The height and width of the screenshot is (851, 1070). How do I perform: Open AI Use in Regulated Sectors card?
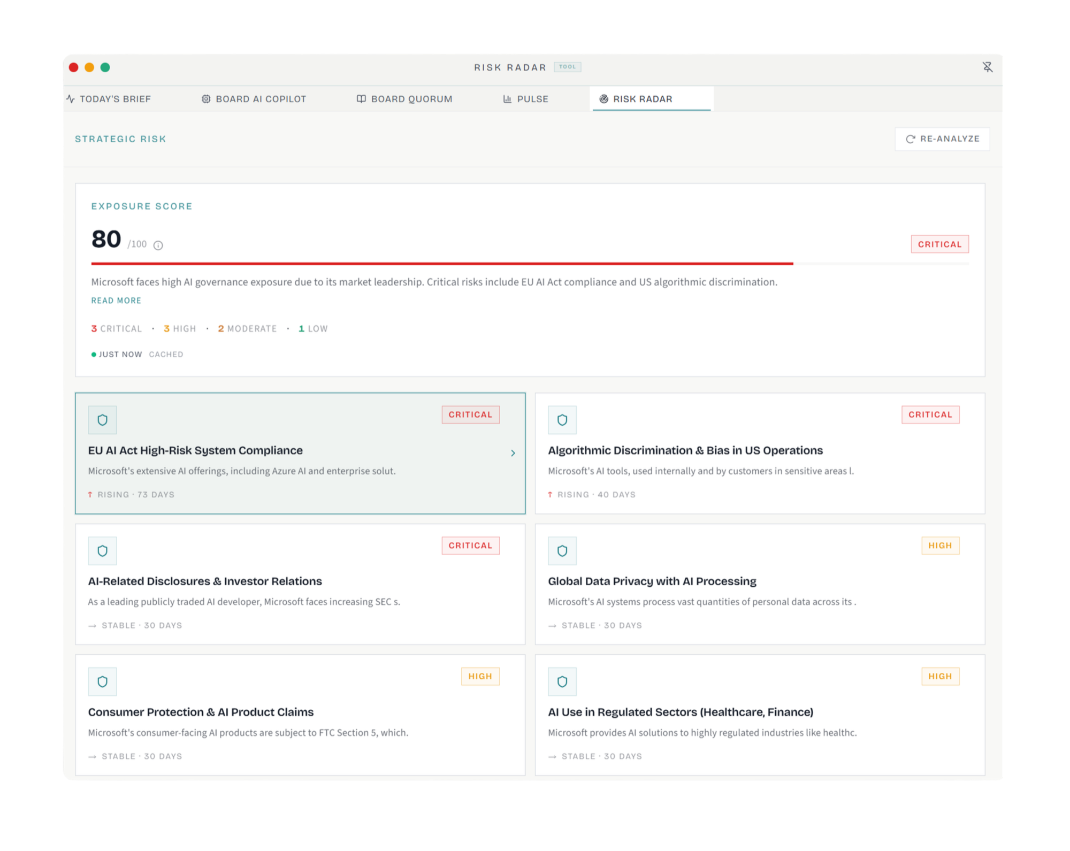[760, 715]
